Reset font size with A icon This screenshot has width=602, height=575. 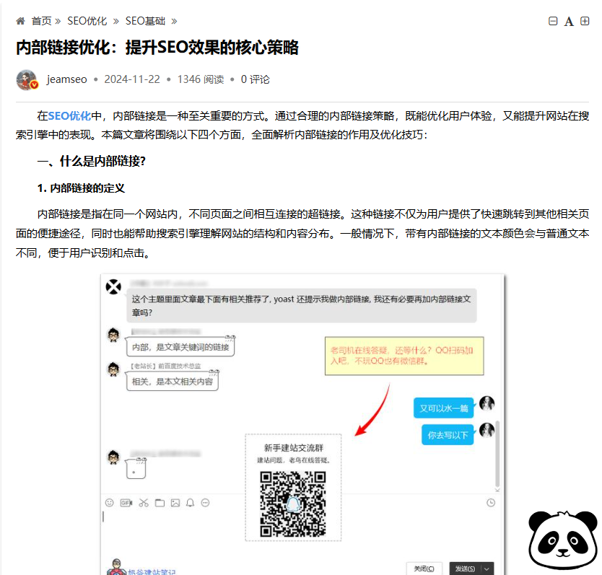(569, 21)
